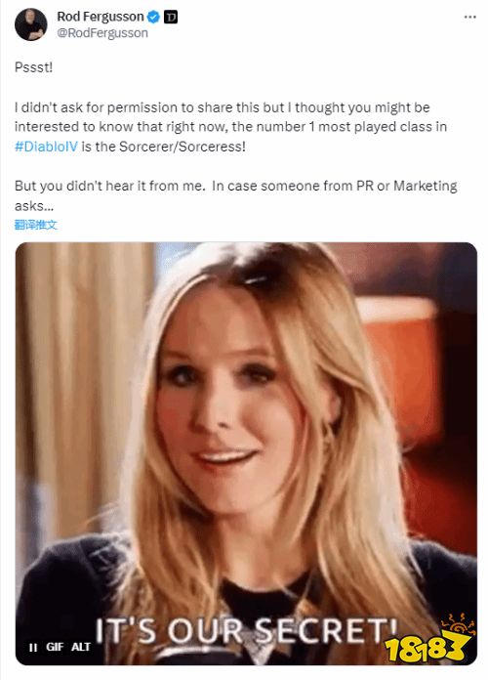488x680 pixels.
Task: Pause the GIF playback
Action: [x=33, y=647]
